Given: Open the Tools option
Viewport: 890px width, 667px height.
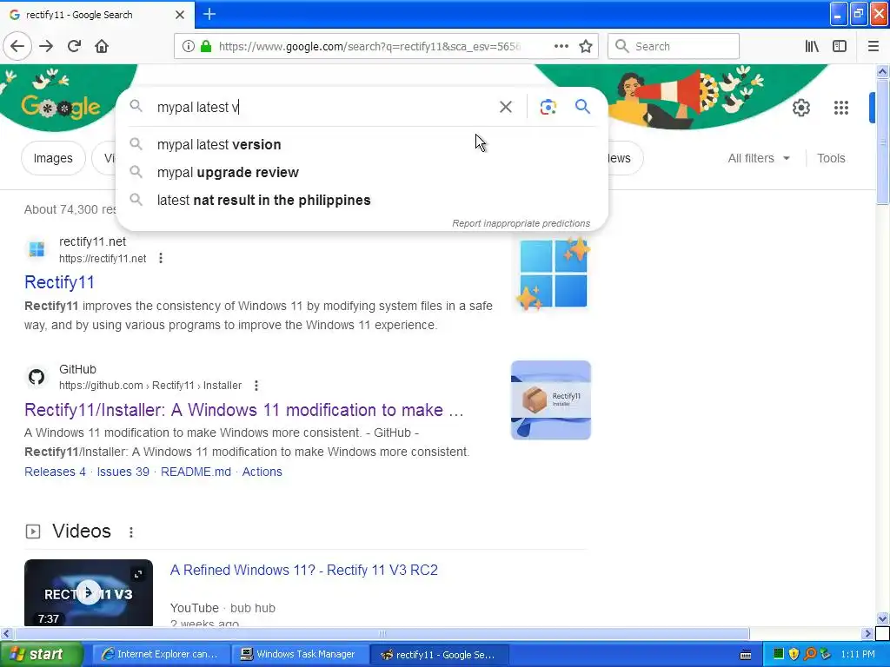Looking at the screenshot, I should [x=831, y=158].
